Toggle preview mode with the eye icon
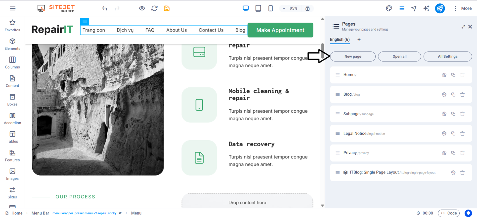This screenshot has width=477, height=218. tap(142, 8)
